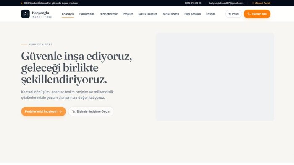Click the Kahyaoğlu house logo icon
The width and height of the screenshot is (294, 165).
(25, 14)
